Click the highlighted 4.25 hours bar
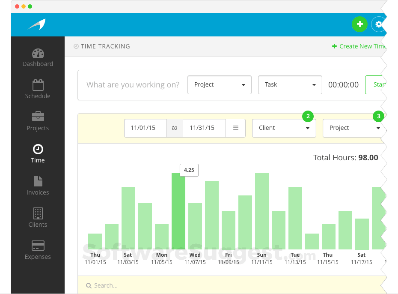398x294 pixels. coord(178,211)
